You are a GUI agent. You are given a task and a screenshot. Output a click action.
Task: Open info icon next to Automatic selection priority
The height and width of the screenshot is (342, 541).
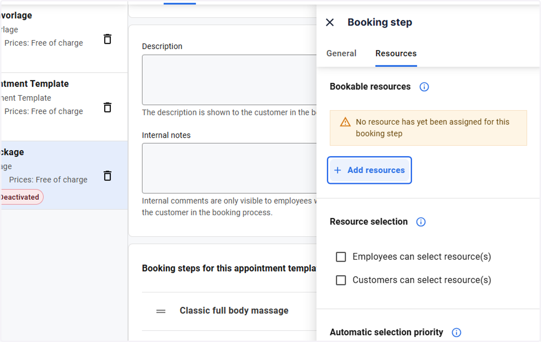tap(456, 333)
